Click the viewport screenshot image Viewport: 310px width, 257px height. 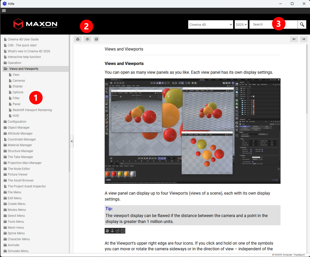pos(192,131)
